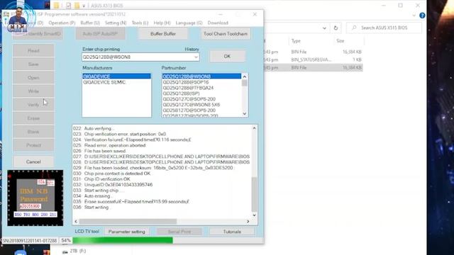Open the Download menu
The image size is (454, 255).
click(x=218, y=23)
